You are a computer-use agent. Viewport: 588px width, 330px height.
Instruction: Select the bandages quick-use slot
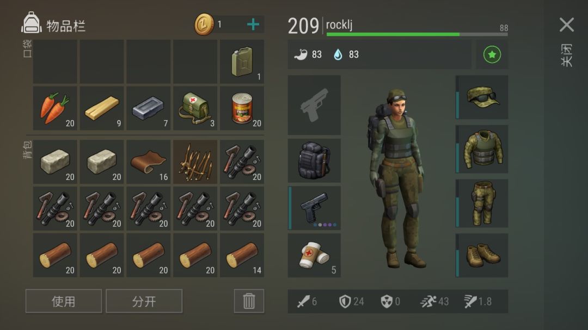pyautogui.click(x=314, y=255)
